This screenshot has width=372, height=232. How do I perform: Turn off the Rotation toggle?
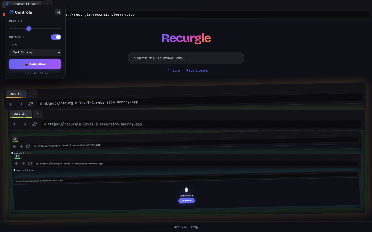56,37
